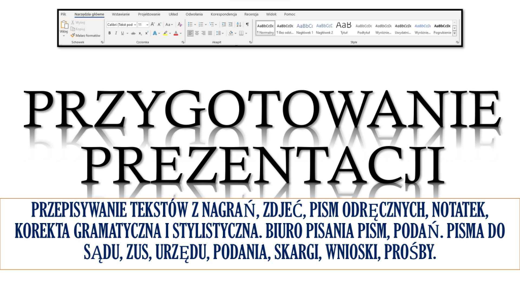Apply italic formatting
520x292 pixels.
(x=116, y=32)
